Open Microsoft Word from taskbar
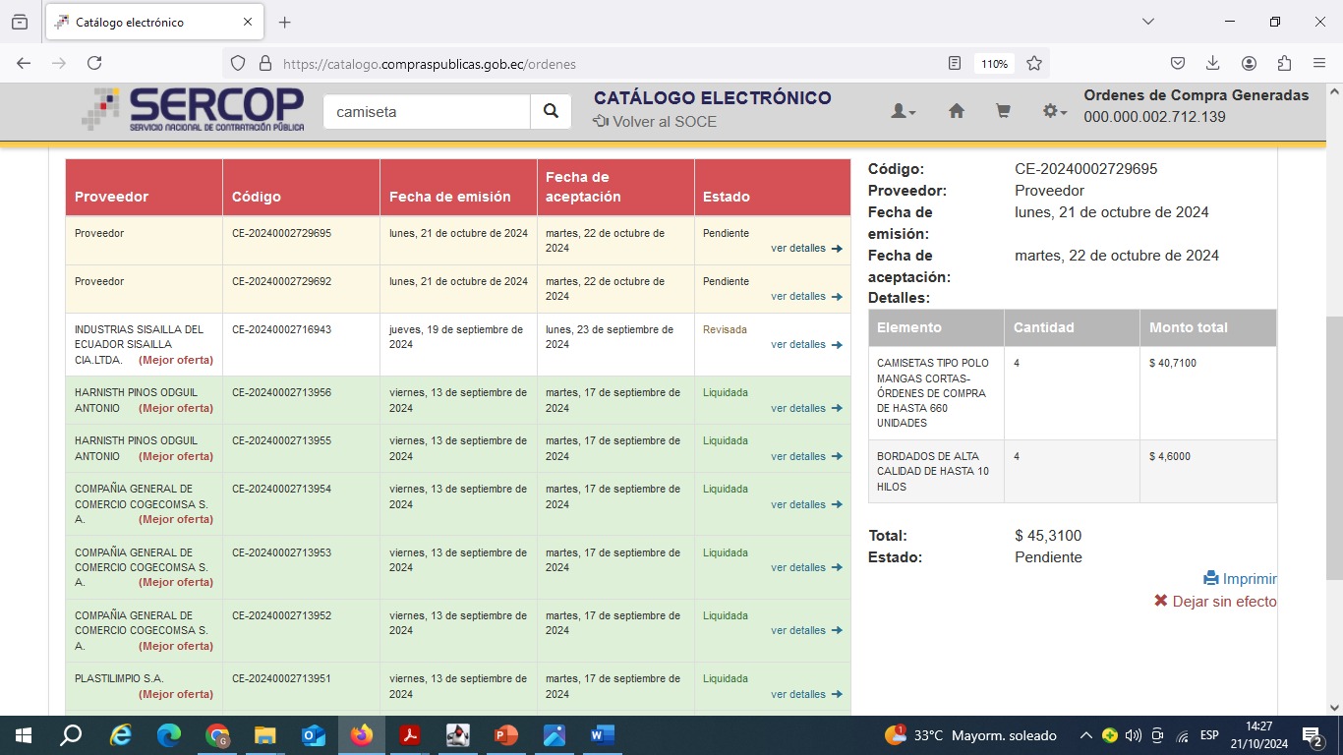This screenshot has height=755, width=1343. pos(602,735)
